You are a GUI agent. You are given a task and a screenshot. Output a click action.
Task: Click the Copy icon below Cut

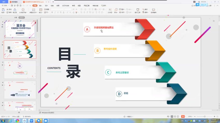[8, 12]
